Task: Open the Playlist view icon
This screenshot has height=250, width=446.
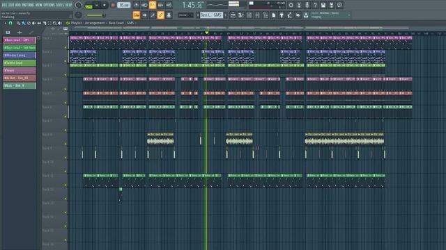Action: [x=233, y=15]
